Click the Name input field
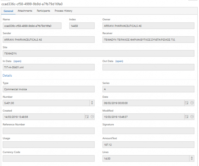199x166 pixels. tap(32, 26)
